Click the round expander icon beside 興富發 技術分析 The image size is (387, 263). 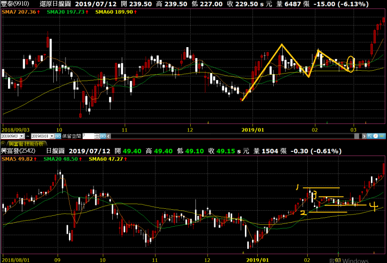coord(3,144)
